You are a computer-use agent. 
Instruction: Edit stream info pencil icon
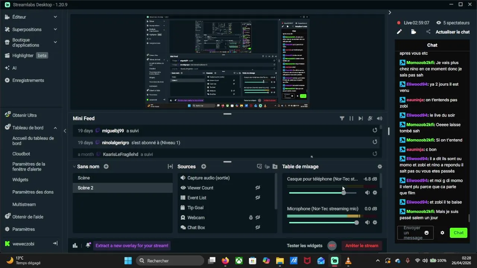(x=399, y=32)
